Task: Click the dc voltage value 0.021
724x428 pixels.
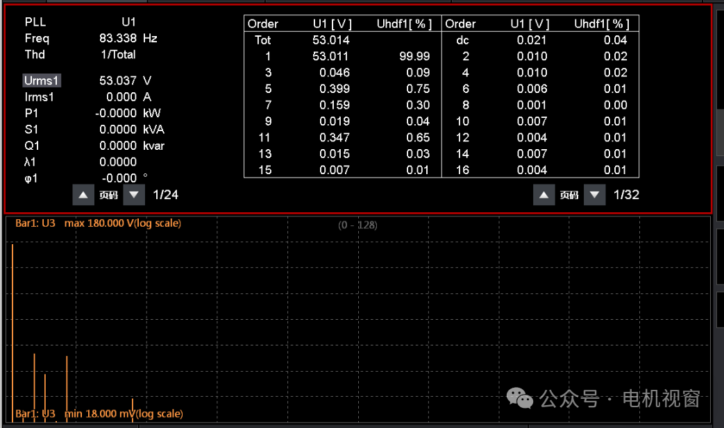Action: click(x=532, y=40)
